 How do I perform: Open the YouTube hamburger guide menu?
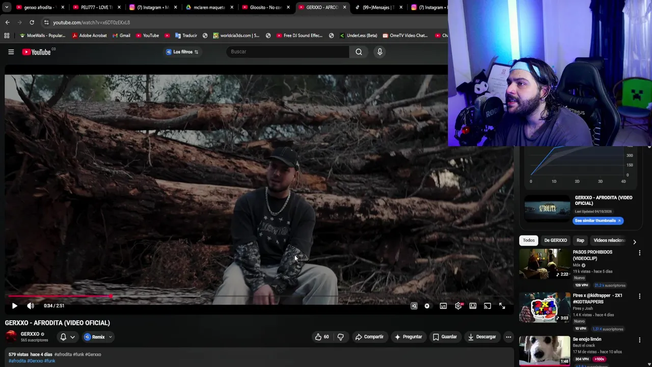(x=11, y=51)
